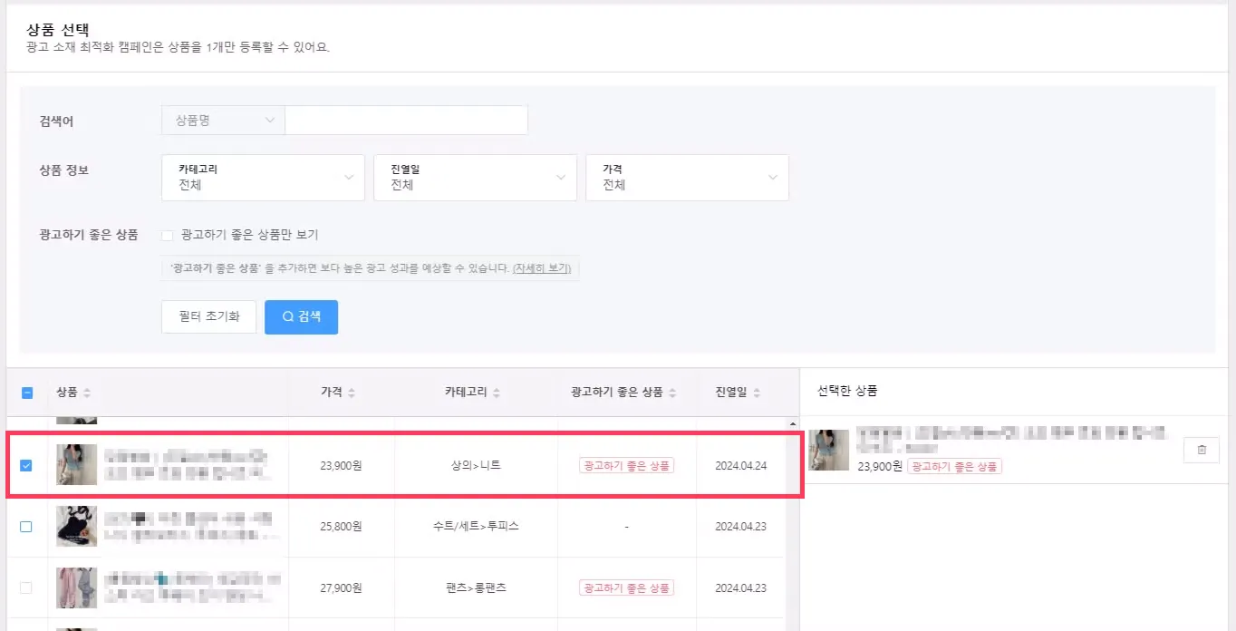Expand the 진열일 filter dropdown

(475, 178)
